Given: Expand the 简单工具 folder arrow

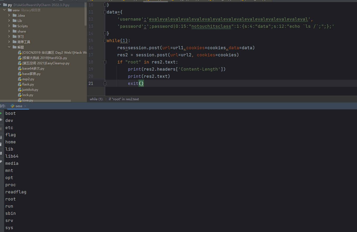Looking at the screenshot, I should click(9, 42).
